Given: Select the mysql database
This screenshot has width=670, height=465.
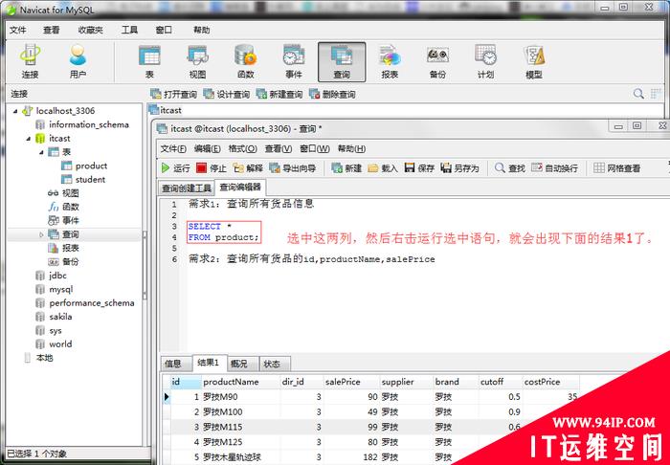Looking at the screenshot, I should [55, 289].
